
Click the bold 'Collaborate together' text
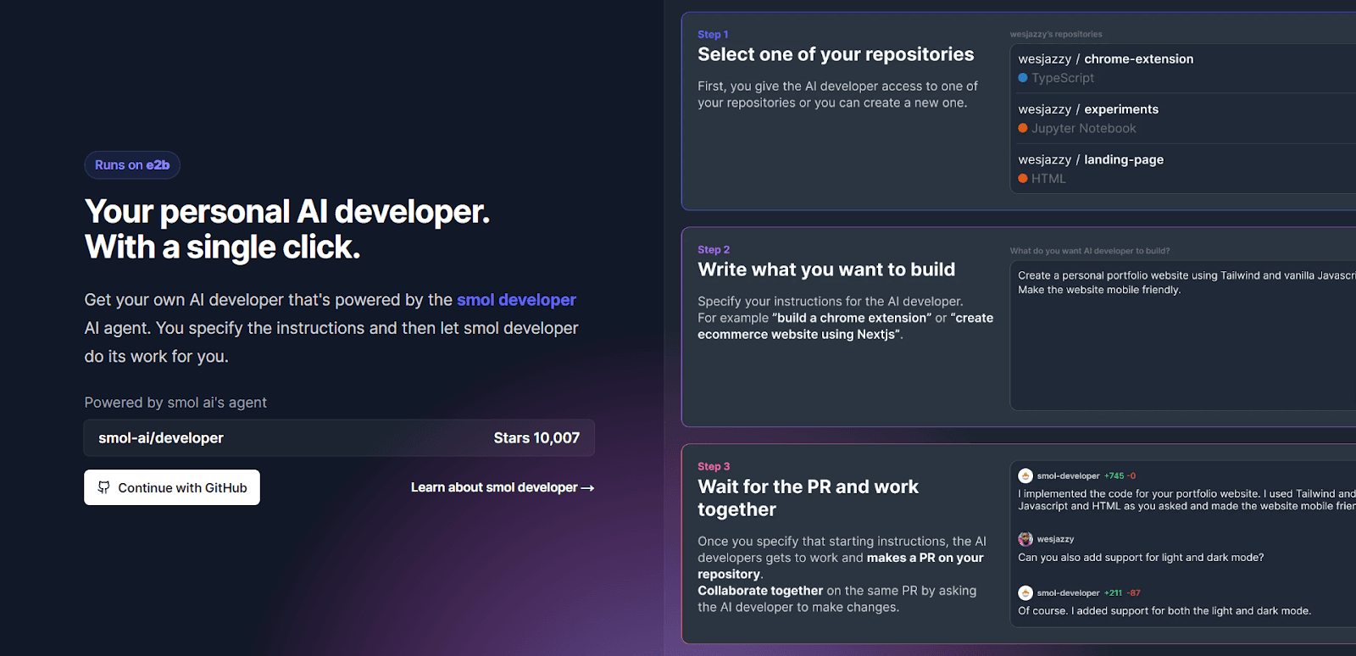coord(760,591)
